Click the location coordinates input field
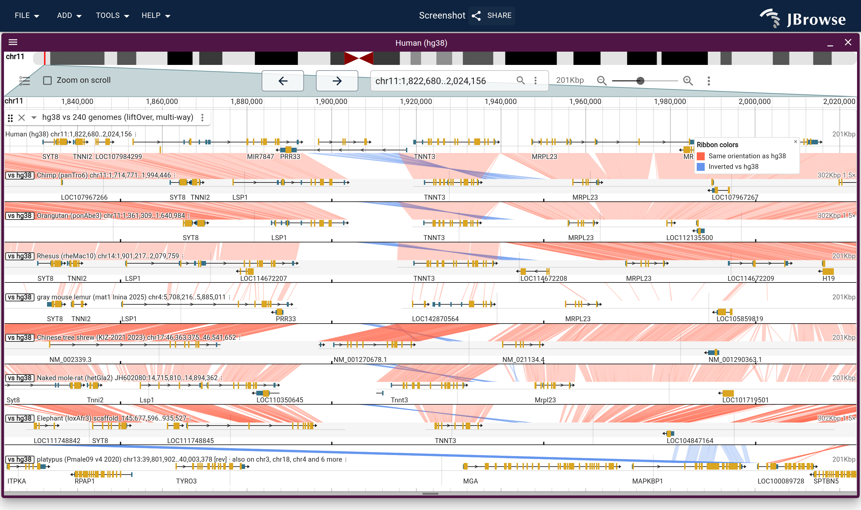The image size is (861, 510). pyautogui.click(x=443, y=81)
